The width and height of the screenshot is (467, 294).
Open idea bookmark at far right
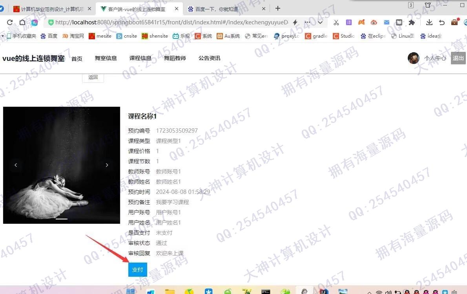click(x=431, y=36)
